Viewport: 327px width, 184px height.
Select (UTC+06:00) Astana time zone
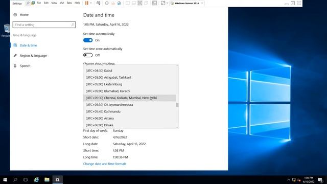coord(129,118)
